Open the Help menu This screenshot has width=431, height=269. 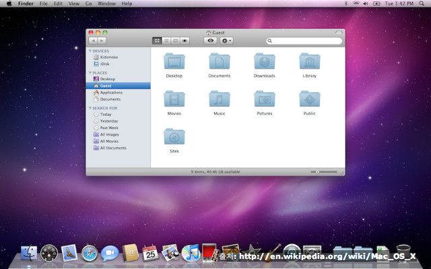point(127,3)
